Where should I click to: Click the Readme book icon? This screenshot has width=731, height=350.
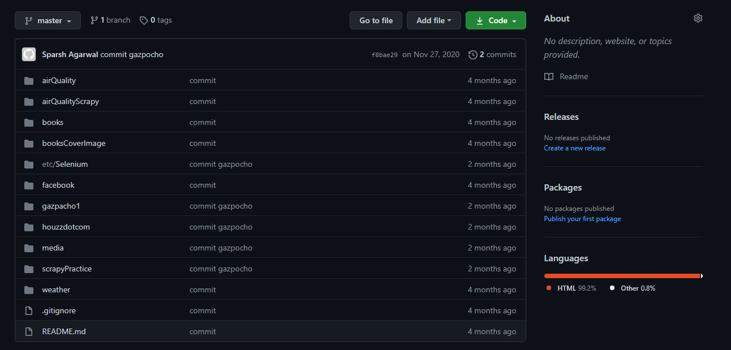(x=549, y=76)
